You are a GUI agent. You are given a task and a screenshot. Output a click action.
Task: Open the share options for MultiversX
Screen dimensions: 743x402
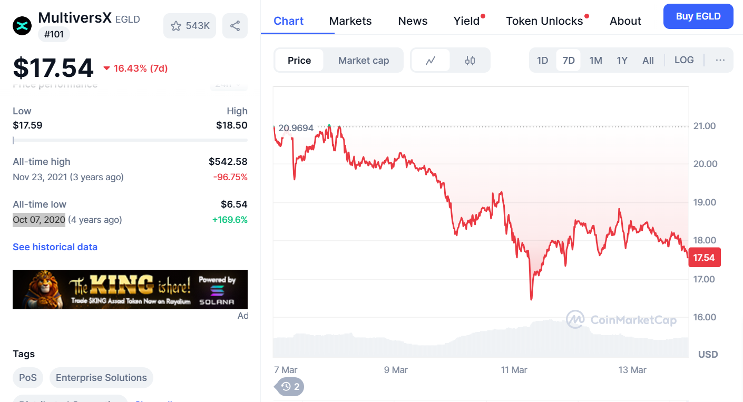(x=235, y=25)
